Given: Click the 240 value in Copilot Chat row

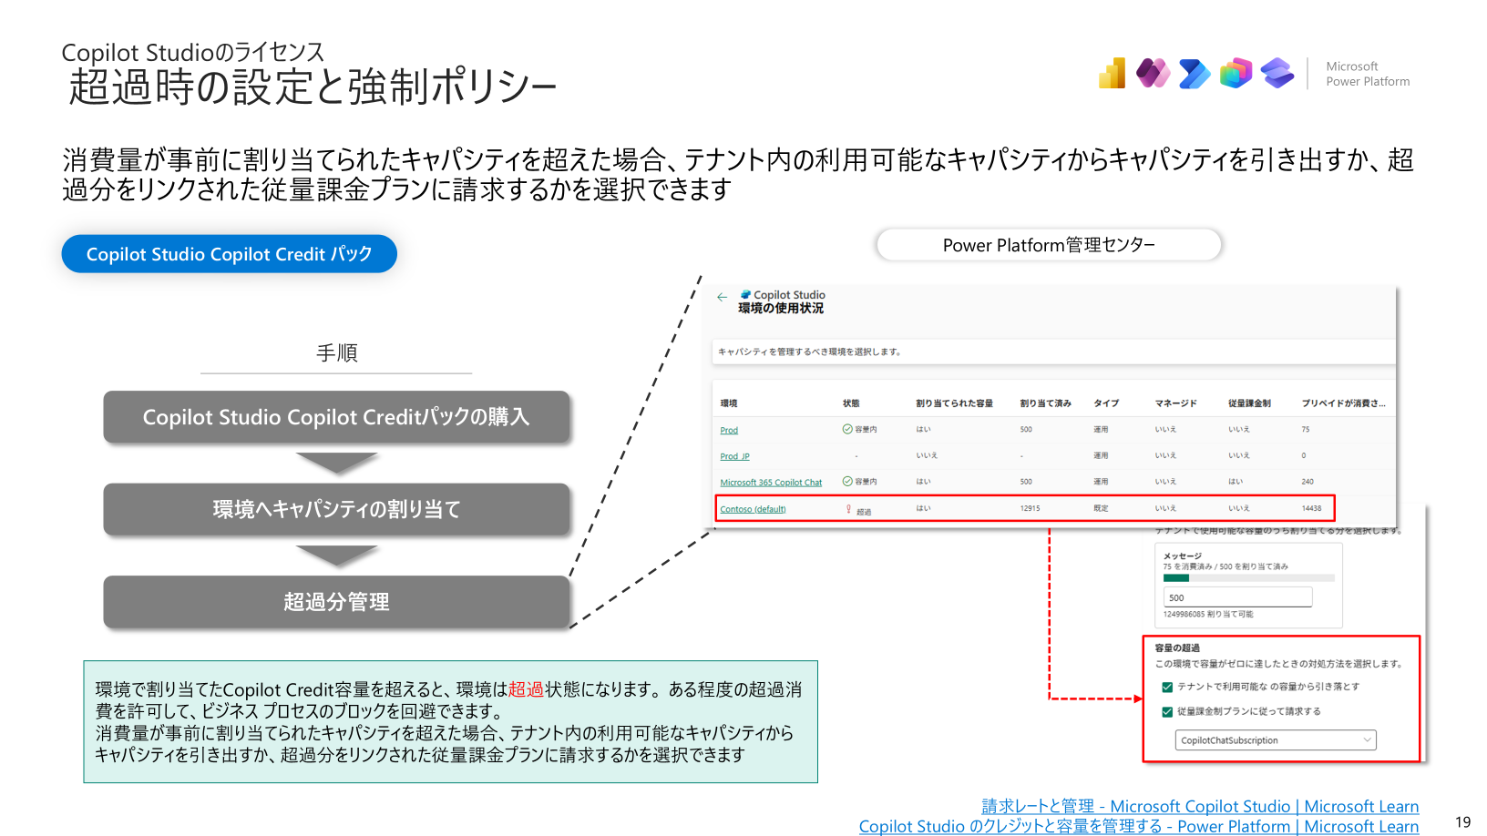Looking at the screenshot, I should (x=1308, y=482).
